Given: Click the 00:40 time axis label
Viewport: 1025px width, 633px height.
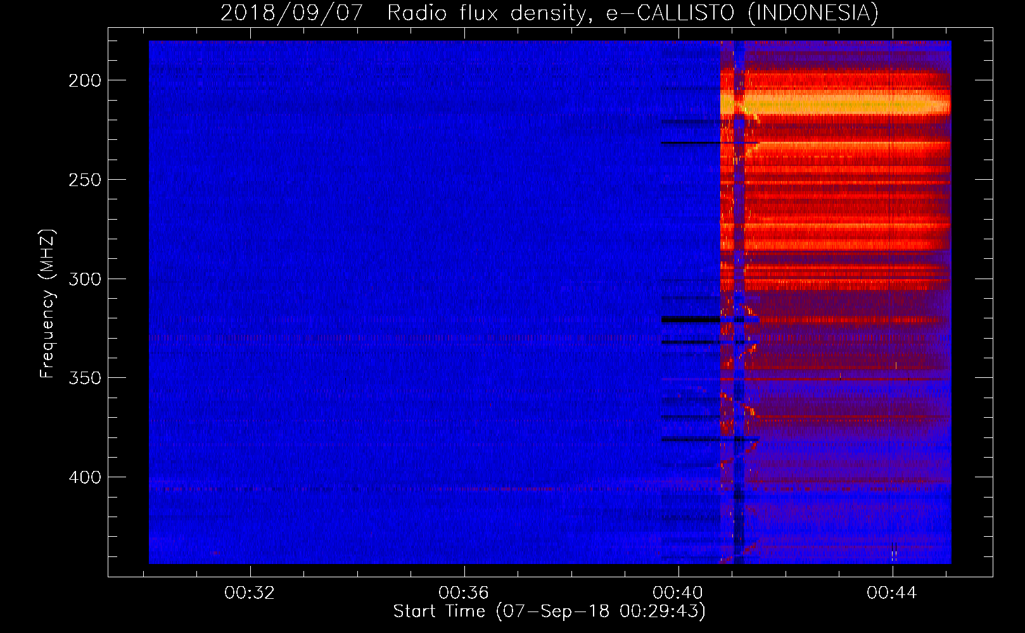Looking at the screenshot, I should [x=678, y=593].
